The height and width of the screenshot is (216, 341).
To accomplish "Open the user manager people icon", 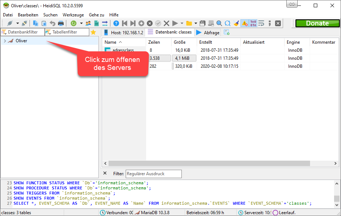I will [88, 23].
